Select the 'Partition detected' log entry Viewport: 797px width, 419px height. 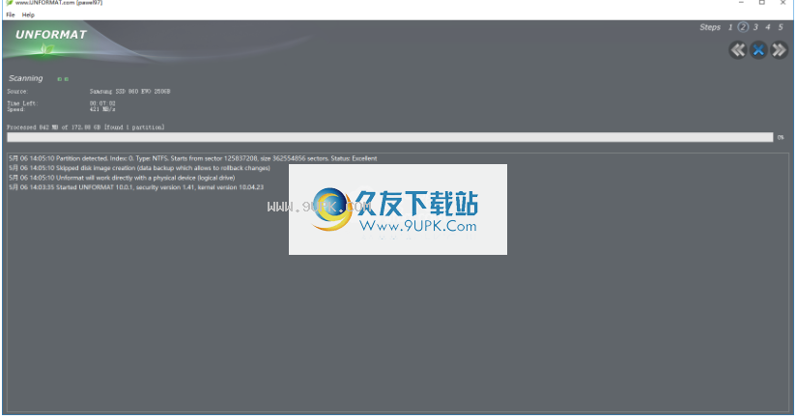coord(192,158)
